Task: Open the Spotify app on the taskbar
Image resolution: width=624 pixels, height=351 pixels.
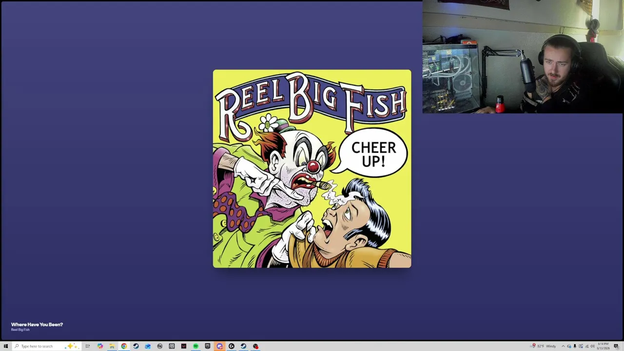Action: point(195,346)
